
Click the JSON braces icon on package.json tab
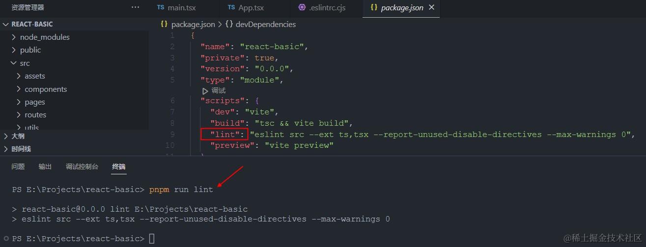point(373,7)
